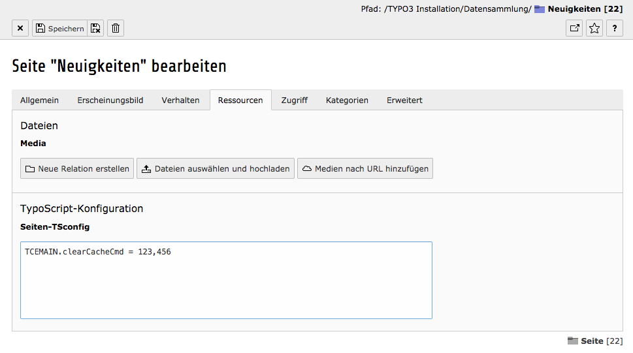Go to the Verhalten tab
The image size is (633, 353).
[x=181, y=100]
